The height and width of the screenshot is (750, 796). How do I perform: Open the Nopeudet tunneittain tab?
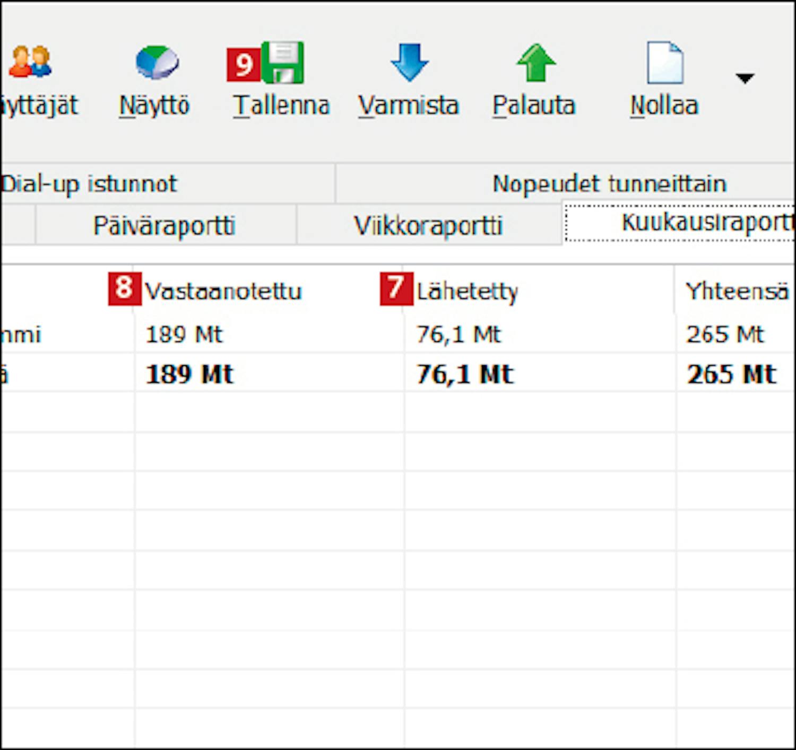[x=609, y=184]
